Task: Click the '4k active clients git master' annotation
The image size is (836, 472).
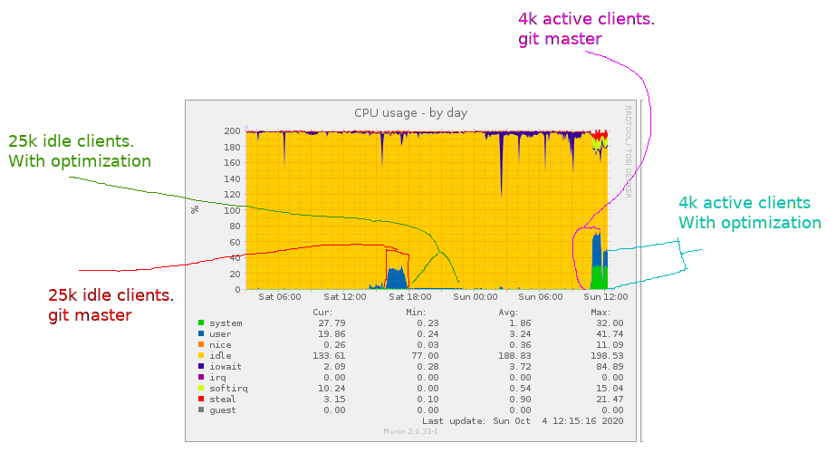Action: (586, 29)
